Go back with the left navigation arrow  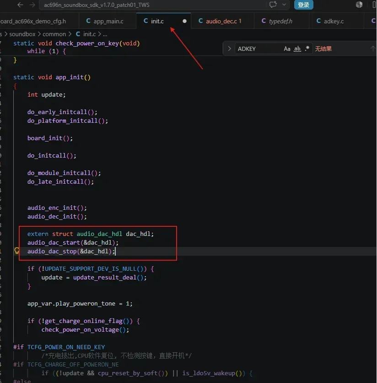[x=20, y=5]
